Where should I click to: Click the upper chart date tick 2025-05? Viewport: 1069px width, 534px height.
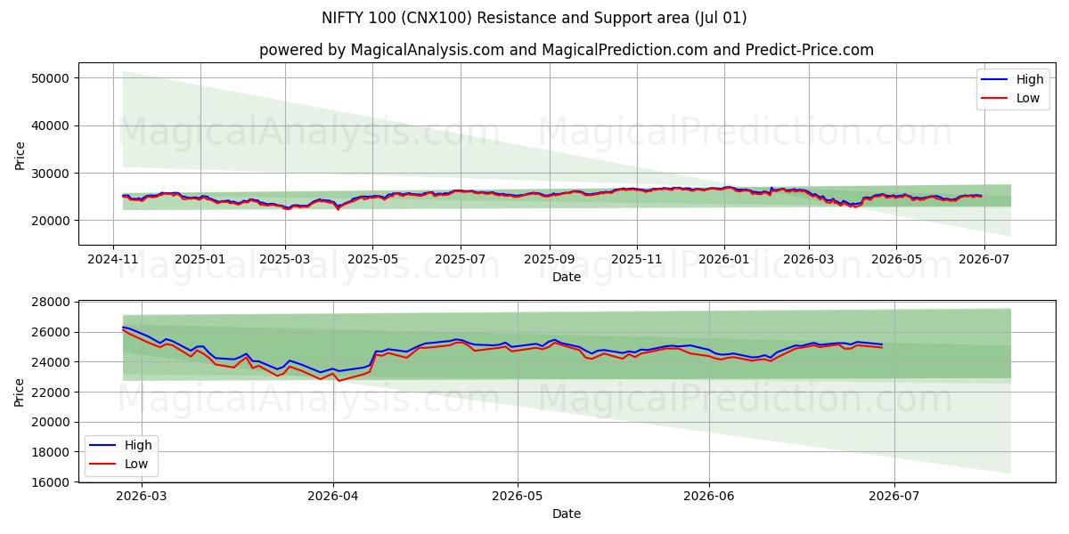click(x=371, y=258)
